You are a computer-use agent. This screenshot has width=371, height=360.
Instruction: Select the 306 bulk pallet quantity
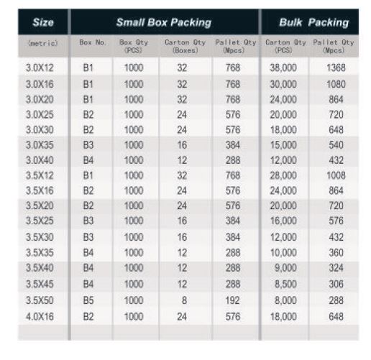(x=336, y=284)
